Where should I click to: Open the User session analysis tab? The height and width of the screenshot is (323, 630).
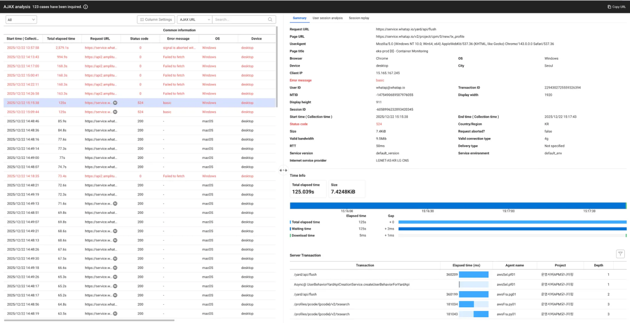coord(328,18)
